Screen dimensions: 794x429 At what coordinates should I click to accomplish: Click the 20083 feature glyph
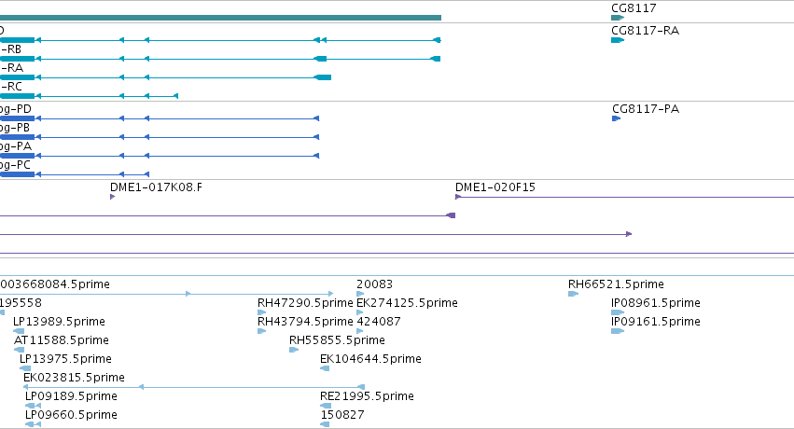[x=360, y=294]
